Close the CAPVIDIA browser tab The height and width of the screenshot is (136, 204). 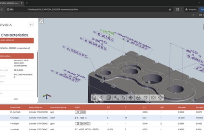[22, 3]
